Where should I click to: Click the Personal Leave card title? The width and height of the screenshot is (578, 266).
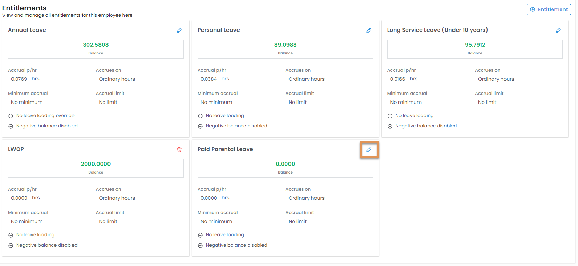click(218, 30)
